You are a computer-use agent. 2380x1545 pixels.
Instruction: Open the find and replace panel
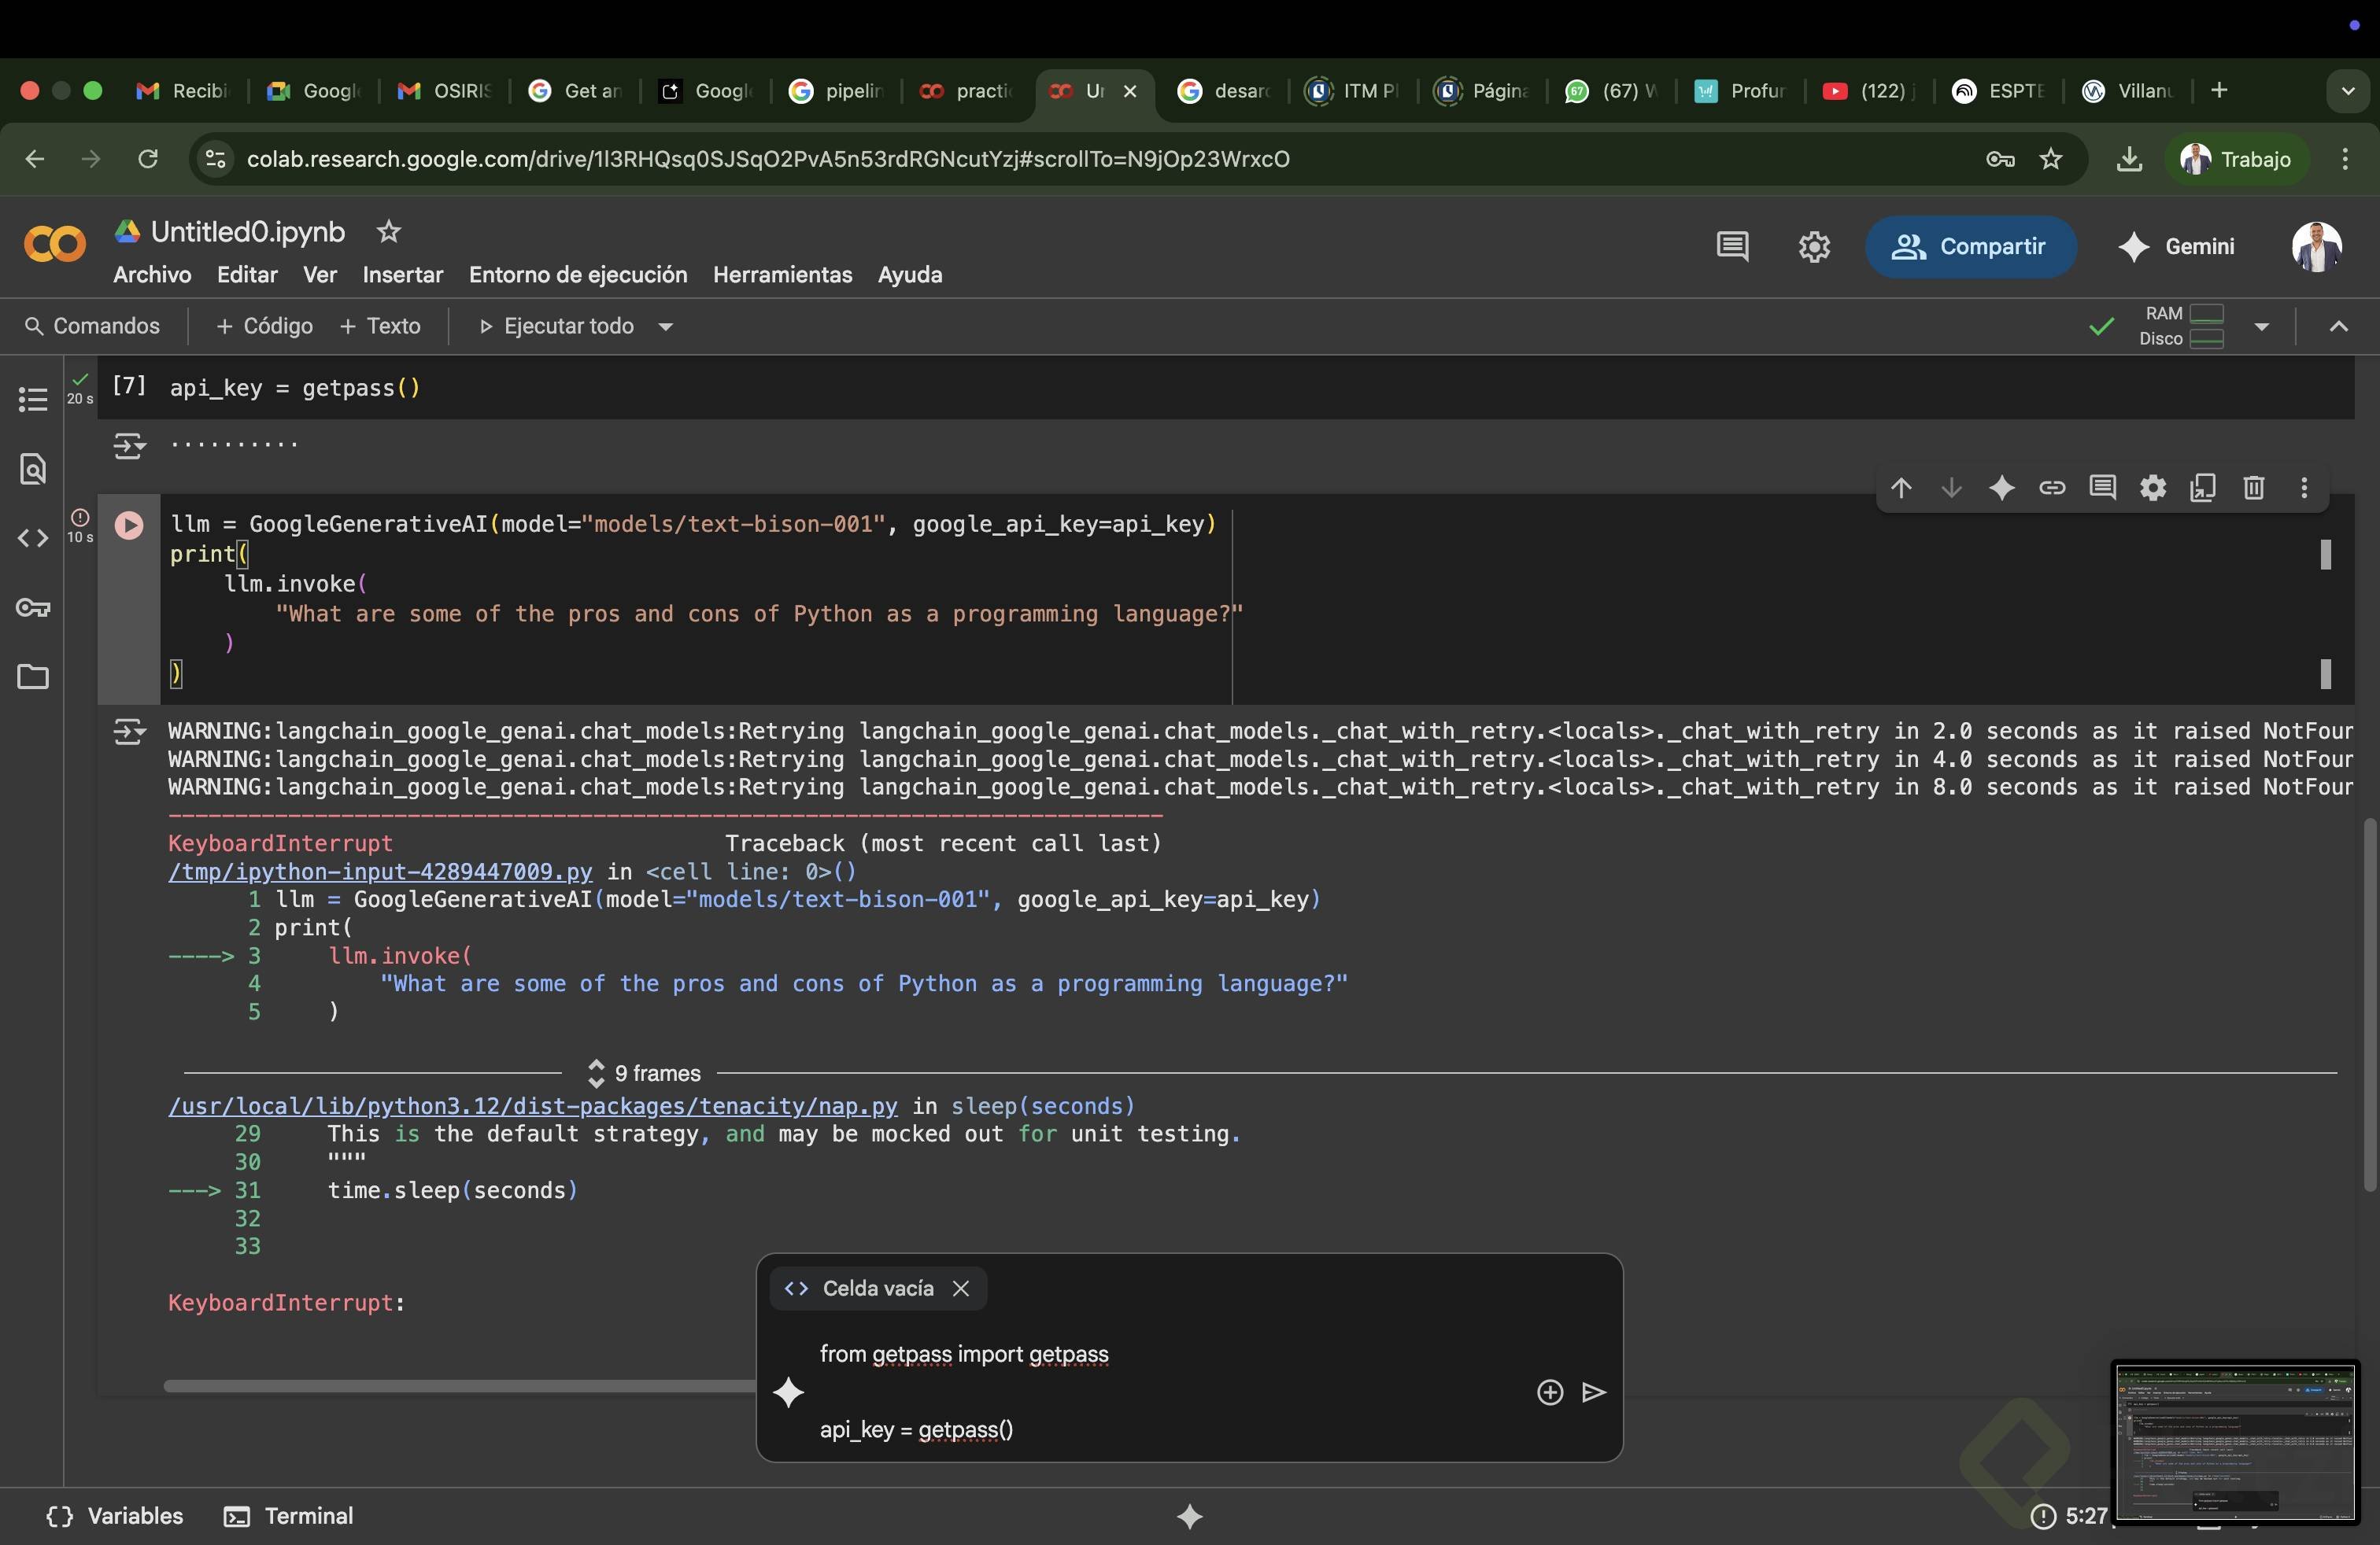click(x=33, y=469)
